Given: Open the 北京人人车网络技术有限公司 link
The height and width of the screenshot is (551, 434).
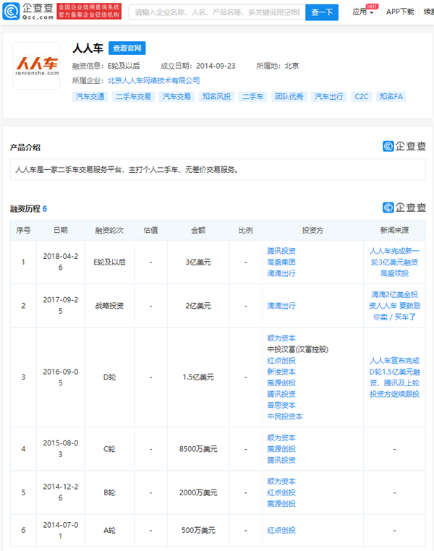Looking at the screenshot, I should click(153, 81).
